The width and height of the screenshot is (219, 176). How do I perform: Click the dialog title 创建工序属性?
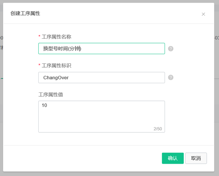pyautogui.click(x=25, y=14)
